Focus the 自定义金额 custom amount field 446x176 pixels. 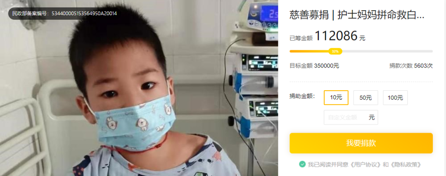[x=351, y=117]
